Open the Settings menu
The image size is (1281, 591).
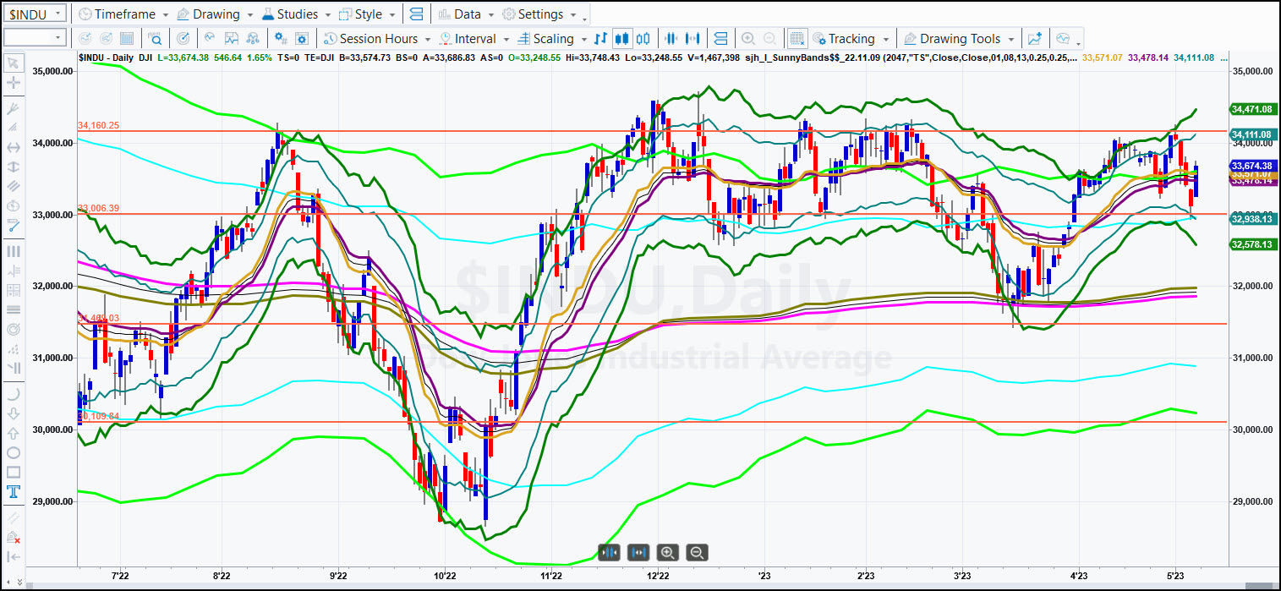[539, 14]
